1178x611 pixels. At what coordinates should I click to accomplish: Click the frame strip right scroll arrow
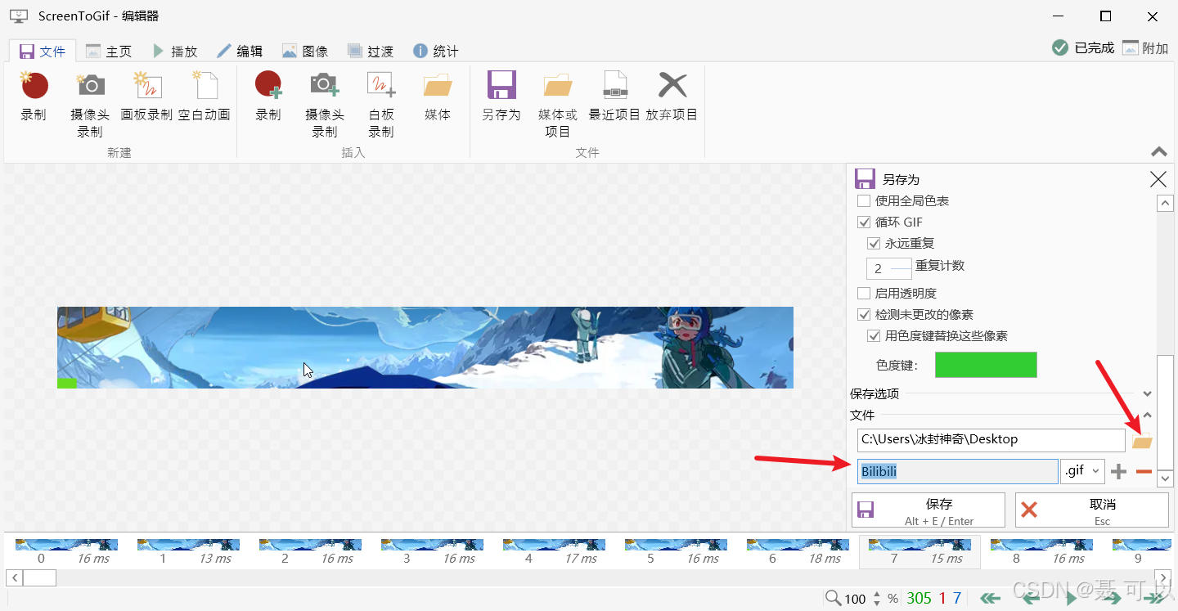[x=1162, y=577]
